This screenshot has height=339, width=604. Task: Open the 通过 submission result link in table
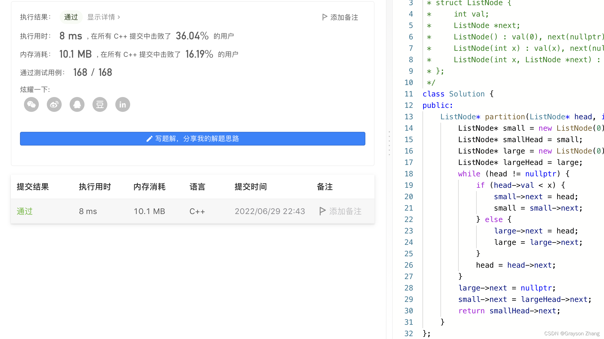[x=25, y=211]
